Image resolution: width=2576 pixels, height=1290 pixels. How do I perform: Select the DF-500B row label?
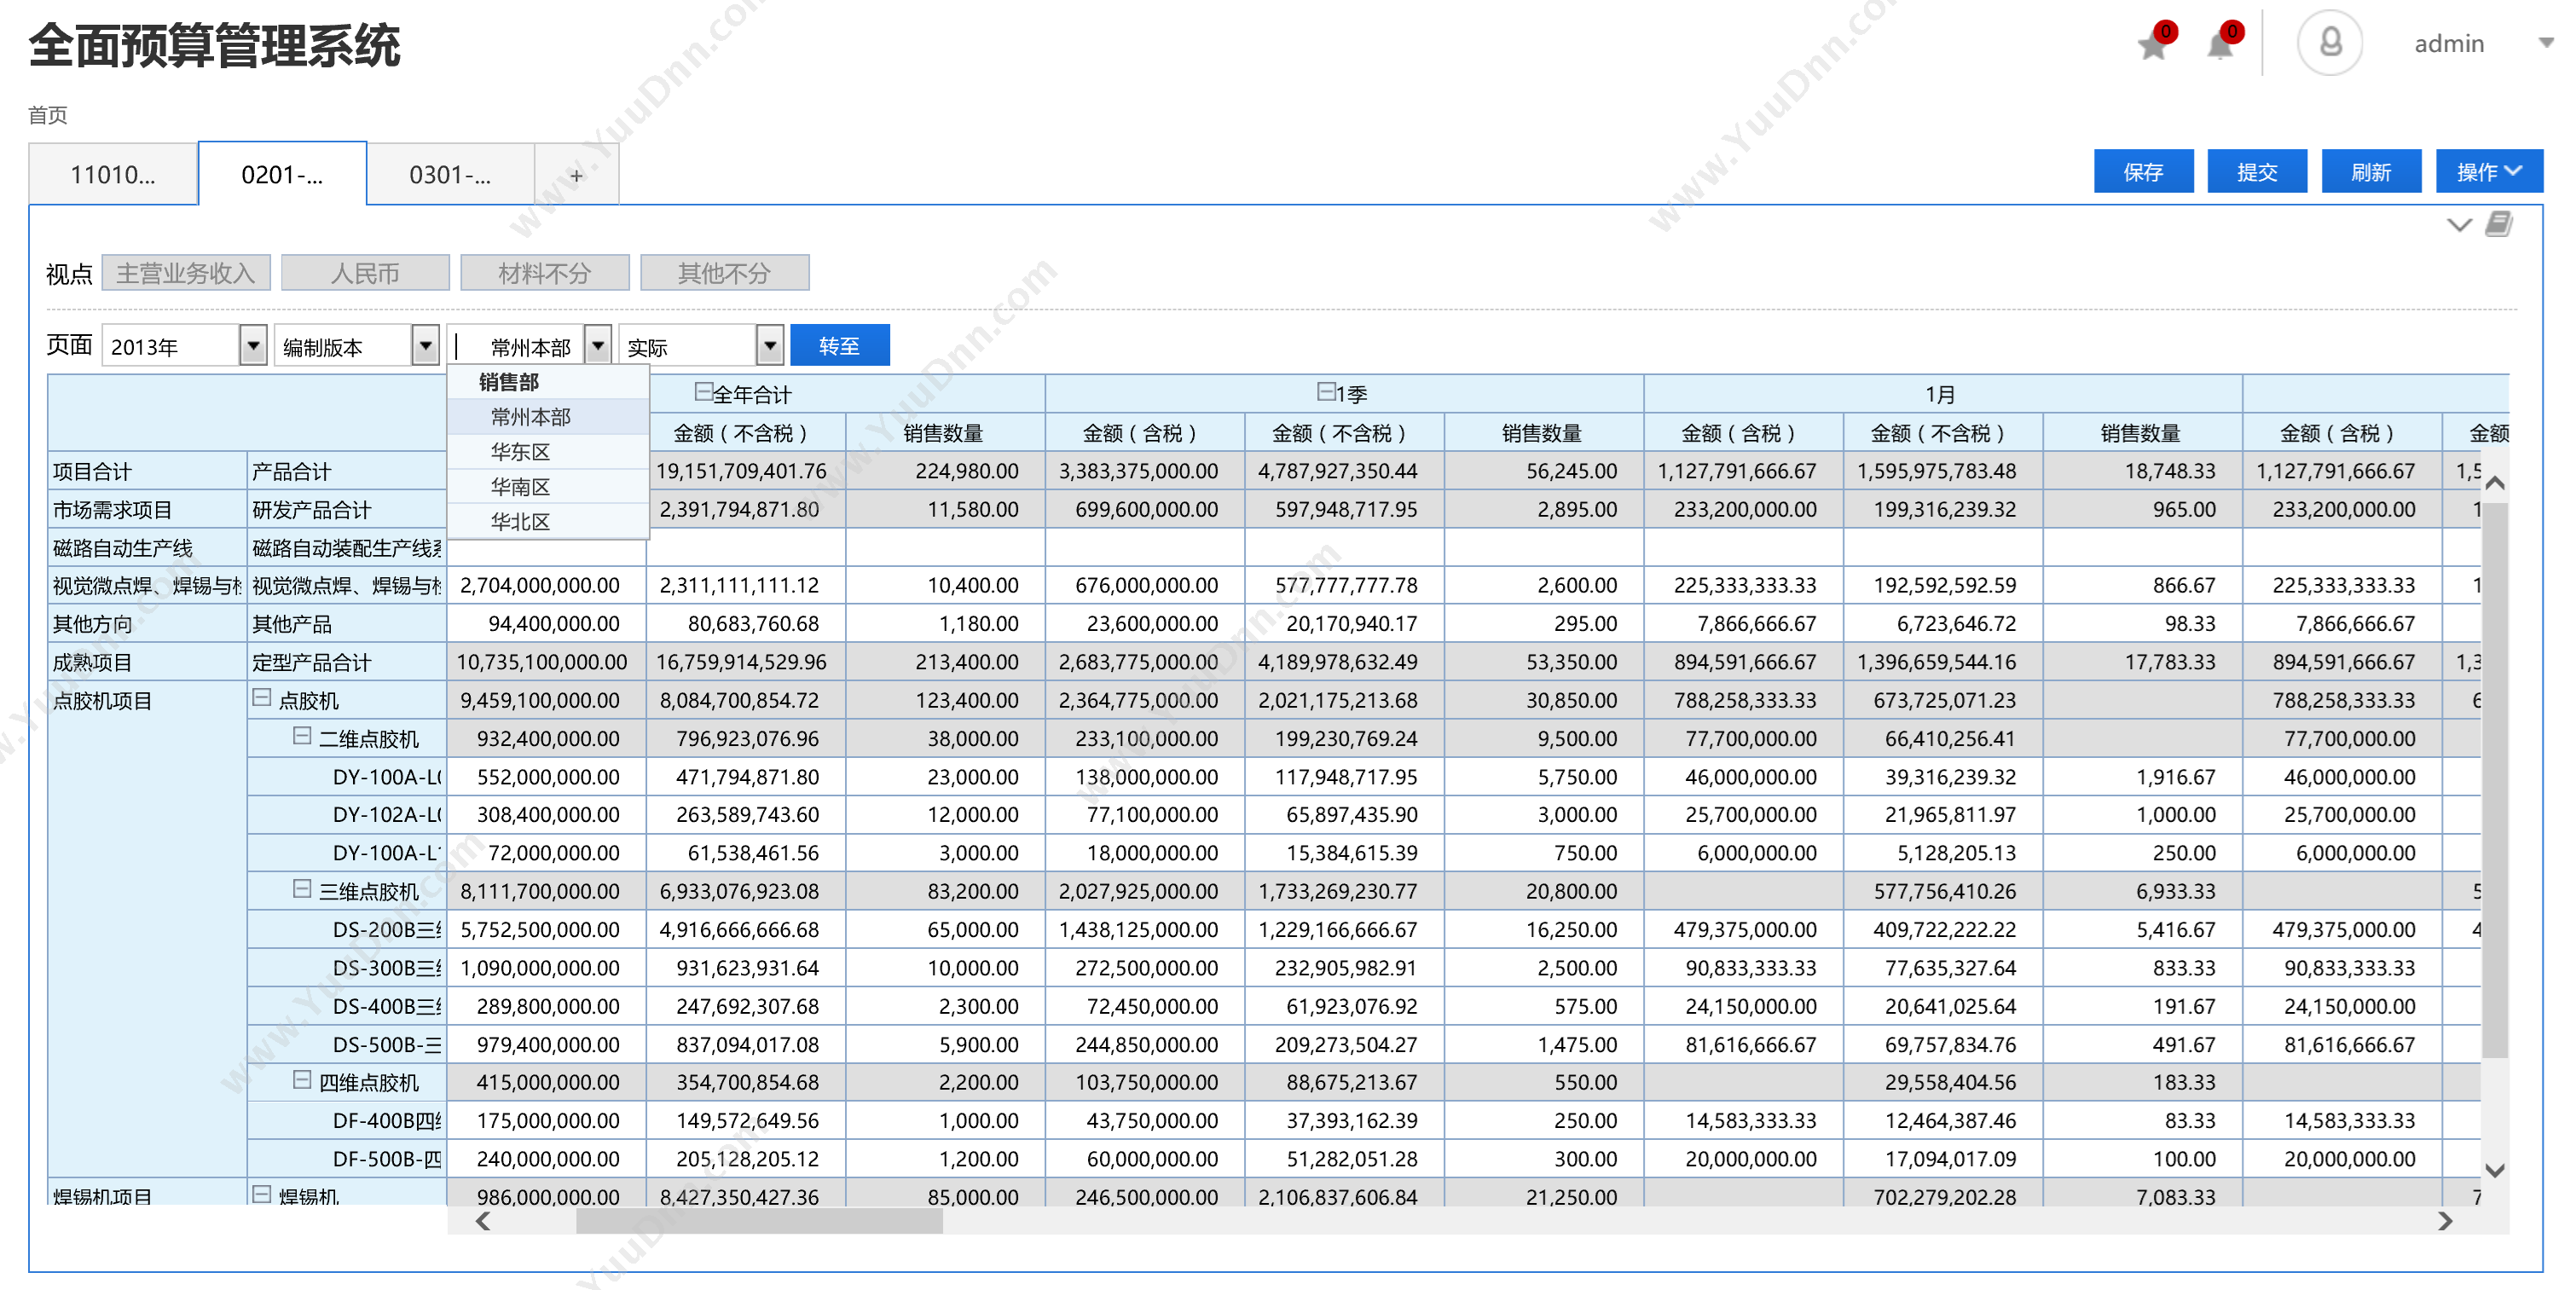coord(346,1159)
